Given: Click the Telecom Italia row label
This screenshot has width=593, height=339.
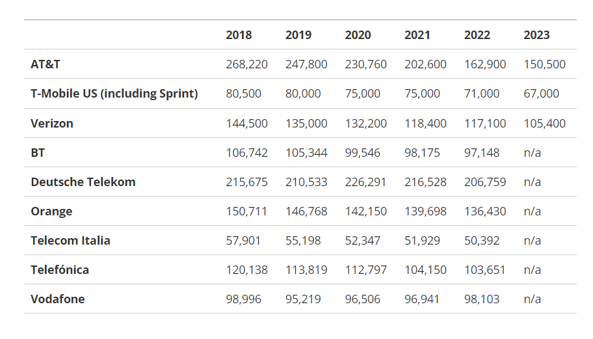Looking at the screenshot, I should (70, 241).
